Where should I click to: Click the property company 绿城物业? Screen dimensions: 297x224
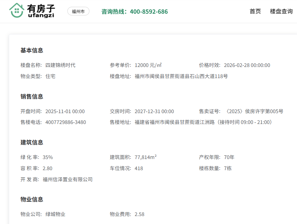[55, 214]
